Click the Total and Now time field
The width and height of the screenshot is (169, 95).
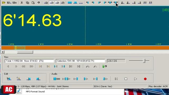pos(29,61)
